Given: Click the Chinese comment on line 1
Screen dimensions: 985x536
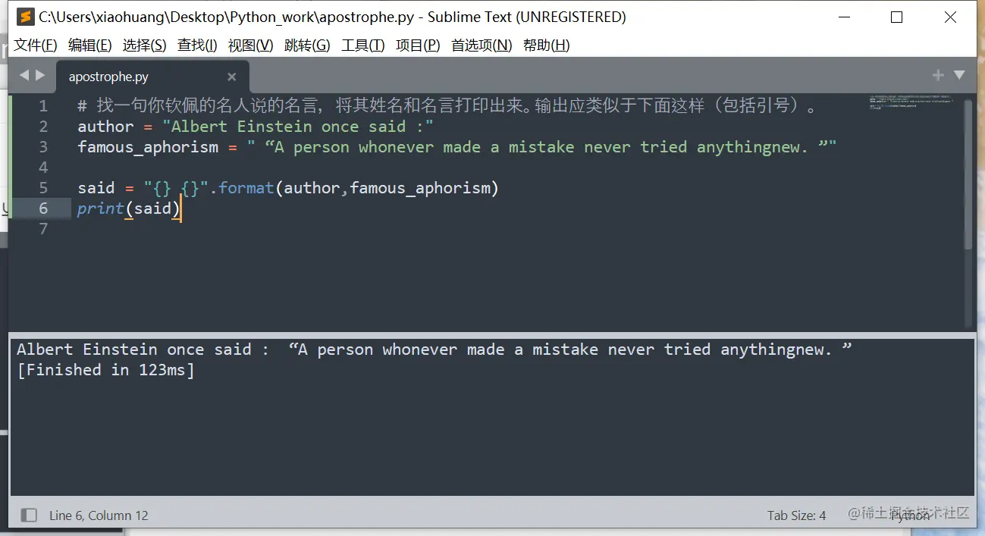Looking at the screenshot, I should point(447,106).
